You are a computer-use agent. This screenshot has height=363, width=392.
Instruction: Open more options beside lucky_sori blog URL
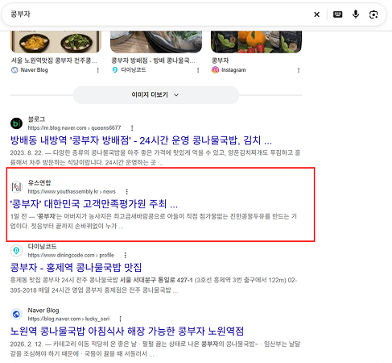pyautogui.click(x=120, y=319)
